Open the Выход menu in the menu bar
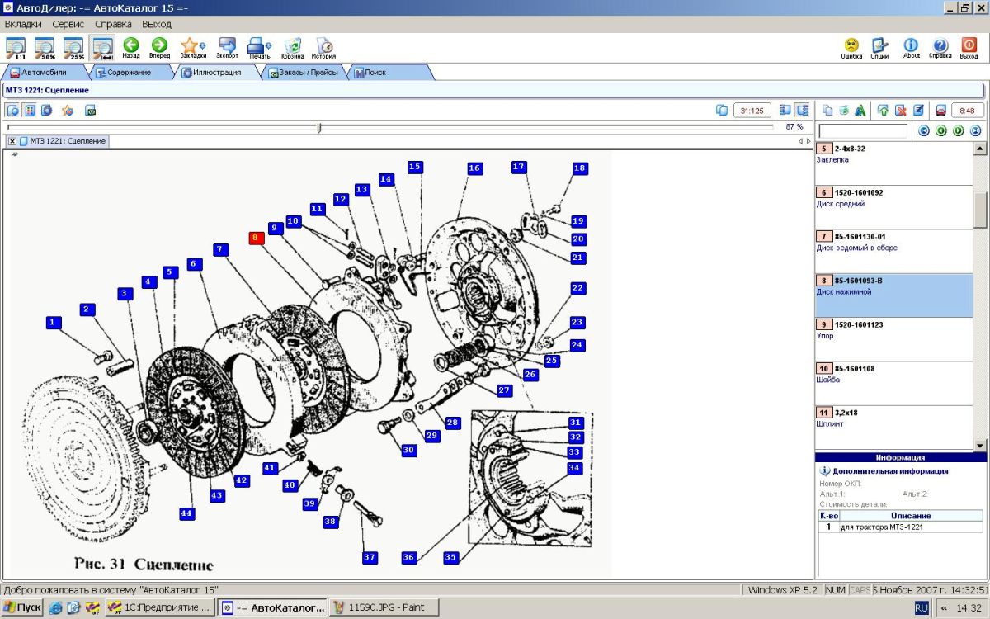This screenshot has height=619, width=990. (x=157, y=24)
